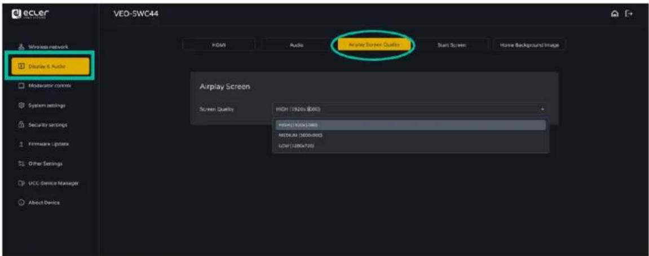Open Firmware Update page
This screenshot has height=256, width=649.
coord(44,144)
